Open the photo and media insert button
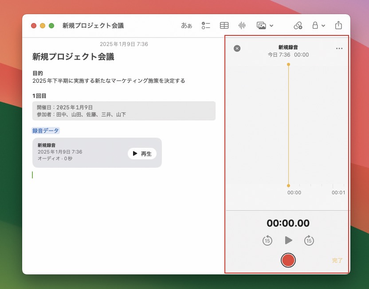369x289 pixels. tap(261, 25)
